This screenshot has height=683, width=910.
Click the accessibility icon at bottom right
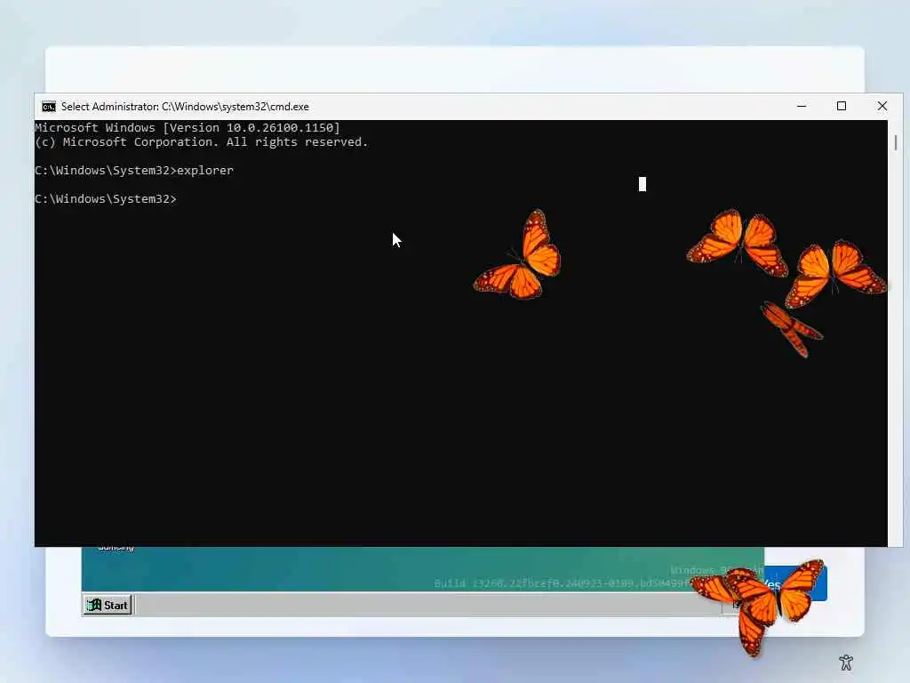[846, 662]
